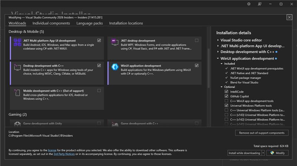Click the WinUI application development icon

(115, 67)
